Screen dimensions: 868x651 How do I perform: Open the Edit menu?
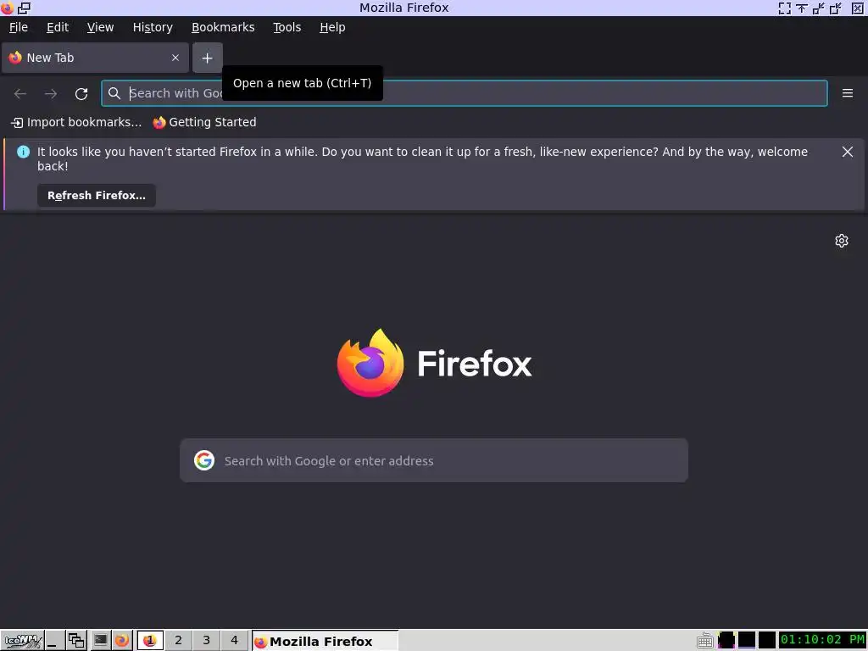[x=58, y=27]
